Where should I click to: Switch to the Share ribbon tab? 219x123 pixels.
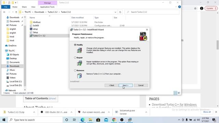[x=24, y=7]
